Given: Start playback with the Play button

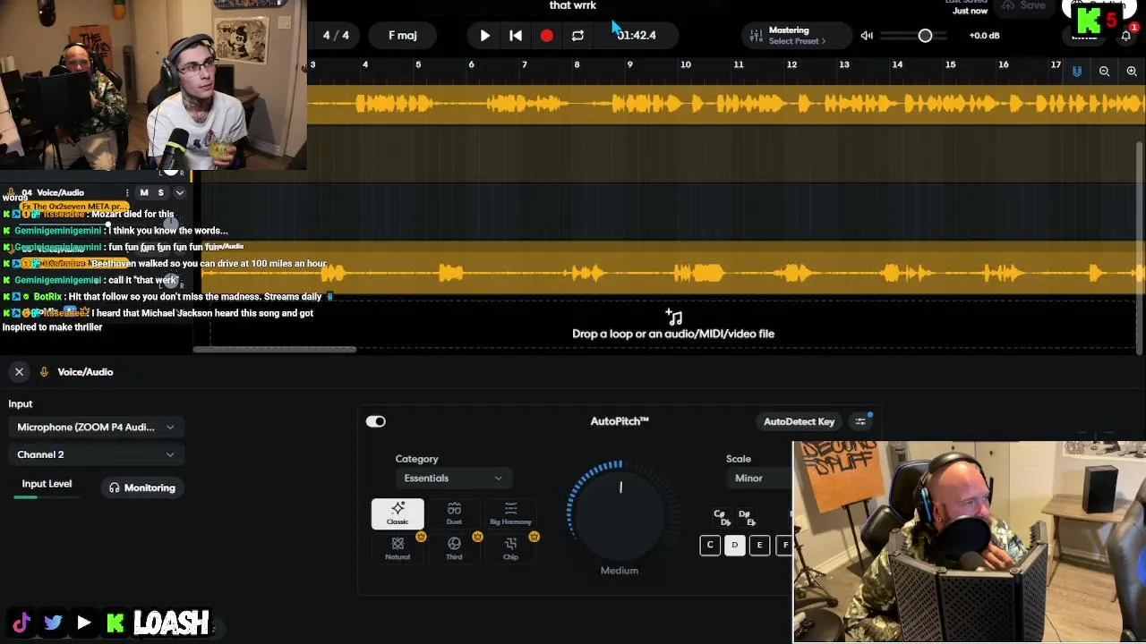Looking at the screenshot, I should click(x=484, y=36).
